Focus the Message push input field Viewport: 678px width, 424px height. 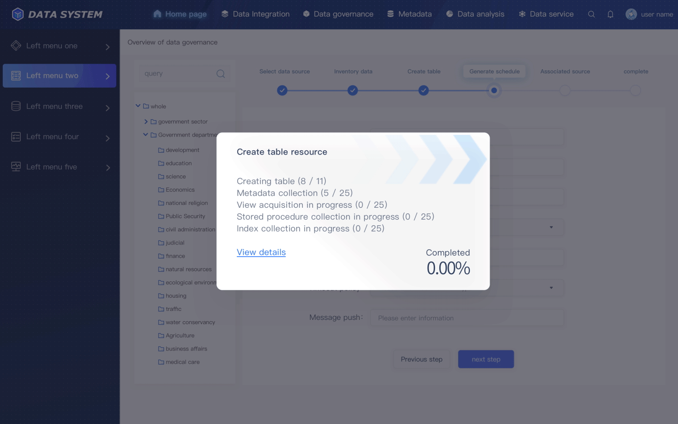[467, 318]
